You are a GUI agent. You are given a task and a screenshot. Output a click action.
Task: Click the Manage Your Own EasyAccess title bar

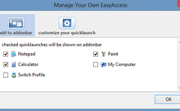point(91,5)
